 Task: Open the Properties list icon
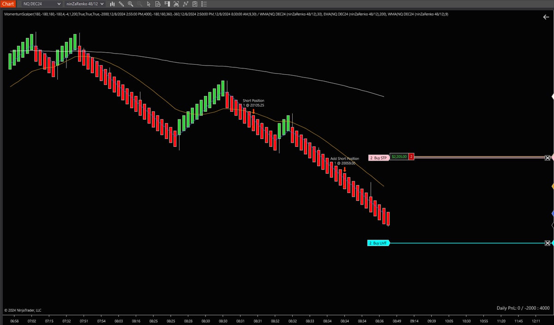click(x=204, y=4)
